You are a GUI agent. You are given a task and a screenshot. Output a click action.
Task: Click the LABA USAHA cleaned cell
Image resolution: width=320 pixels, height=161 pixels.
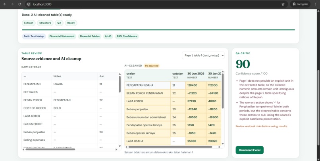pos(148,141)
